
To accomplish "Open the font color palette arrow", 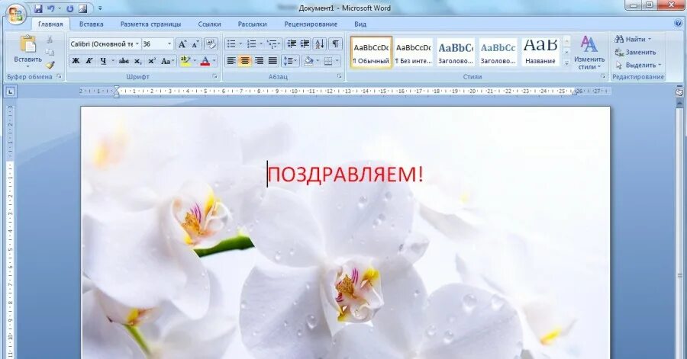I will pyautogui.click(x=214, y=61).
